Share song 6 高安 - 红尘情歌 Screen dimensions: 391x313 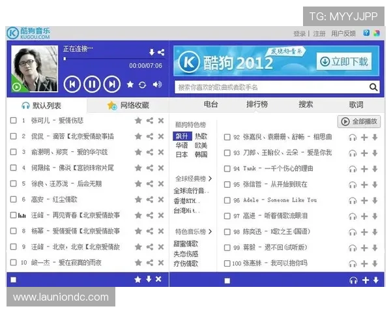point(150,200)
